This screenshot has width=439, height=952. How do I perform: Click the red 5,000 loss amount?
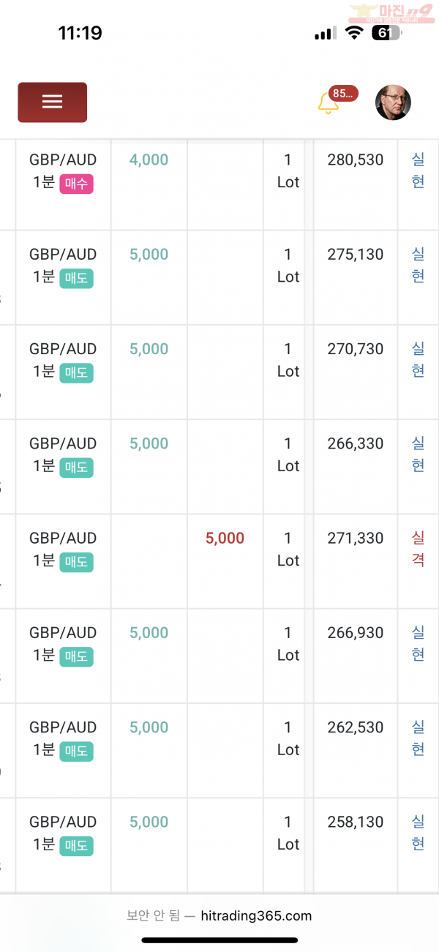coord(225,538)
